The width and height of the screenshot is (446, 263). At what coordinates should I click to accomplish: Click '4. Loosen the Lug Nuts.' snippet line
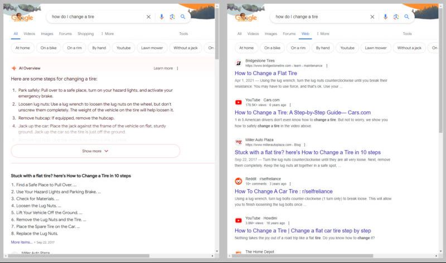click(x=36, y=206)
